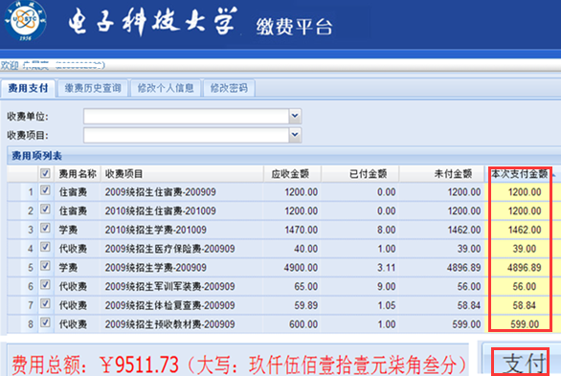Open the 费用支付 tab
561x376 pixels.
pos(28,88)
